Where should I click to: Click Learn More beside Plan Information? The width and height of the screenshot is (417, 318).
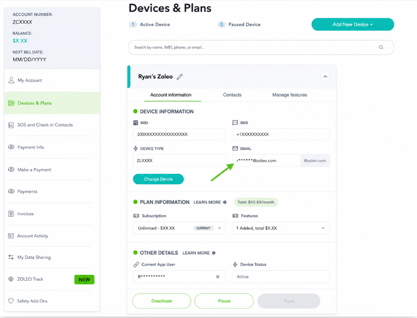(x=207, y=202)
